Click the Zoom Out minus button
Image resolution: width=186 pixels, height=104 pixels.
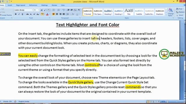(x=167, y=101)
